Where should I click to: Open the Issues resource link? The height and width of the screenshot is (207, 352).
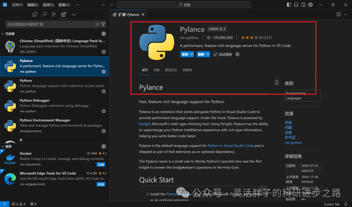click(x=288, y=127)
